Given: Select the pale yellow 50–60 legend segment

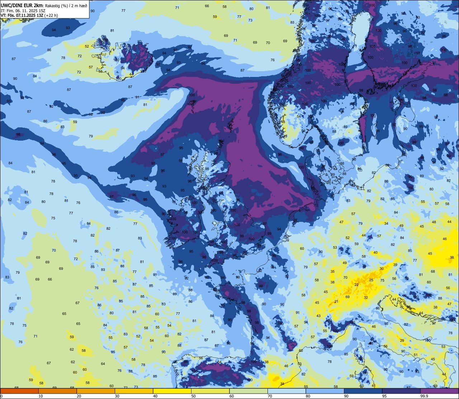Looking at the screenshot, I should (210, 391).
